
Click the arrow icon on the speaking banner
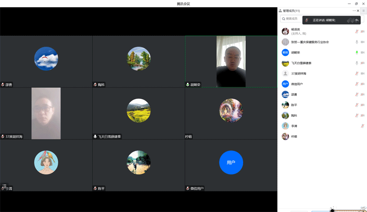click(357, 20)
